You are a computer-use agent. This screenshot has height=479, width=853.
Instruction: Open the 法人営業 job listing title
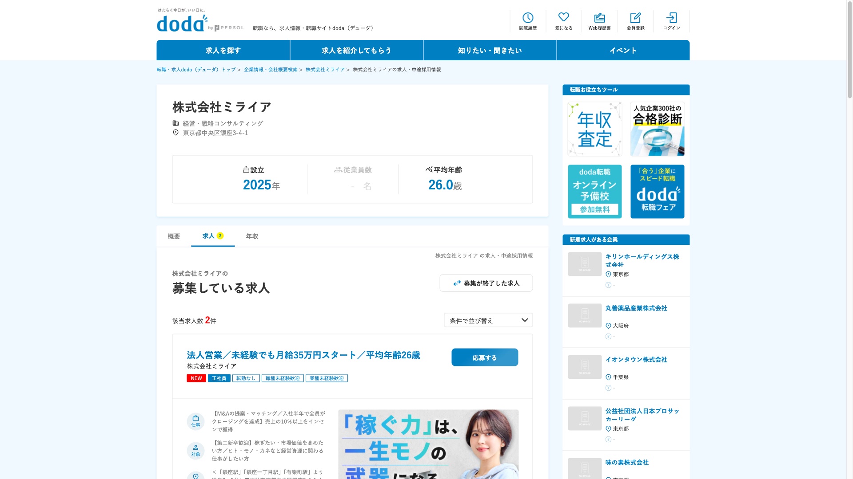[x=303, y=355]
